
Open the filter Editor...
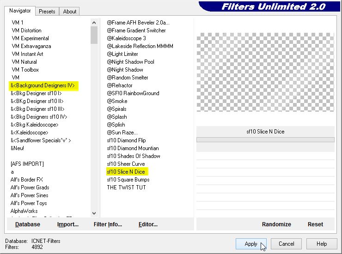click(148, 224)
